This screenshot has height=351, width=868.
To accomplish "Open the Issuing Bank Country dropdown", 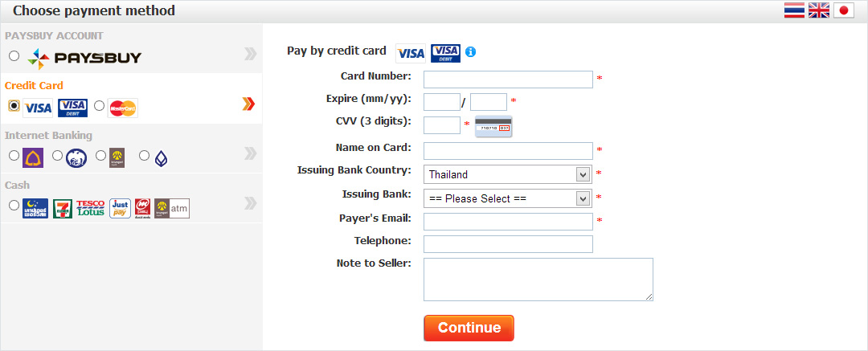I will point(508,174).
